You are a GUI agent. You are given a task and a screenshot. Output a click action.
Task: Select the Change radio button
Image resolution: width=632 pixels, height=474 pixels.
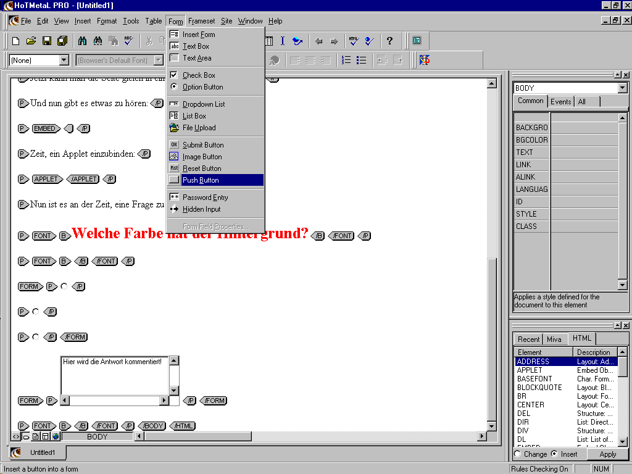517,454
